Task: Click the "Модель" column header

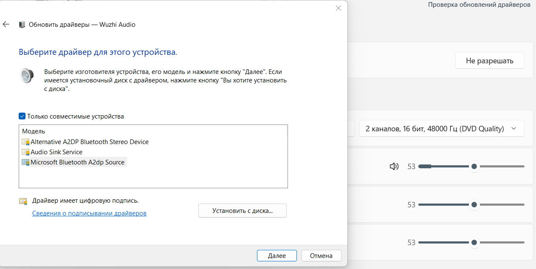Action: pos(34,131)
